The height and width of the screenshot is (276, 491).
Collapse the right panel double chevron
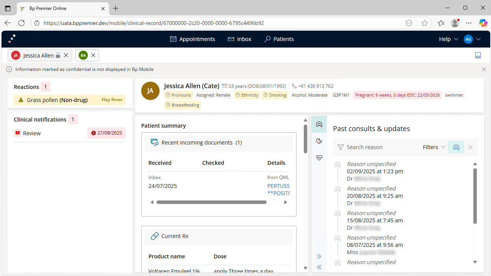[319, 267]
